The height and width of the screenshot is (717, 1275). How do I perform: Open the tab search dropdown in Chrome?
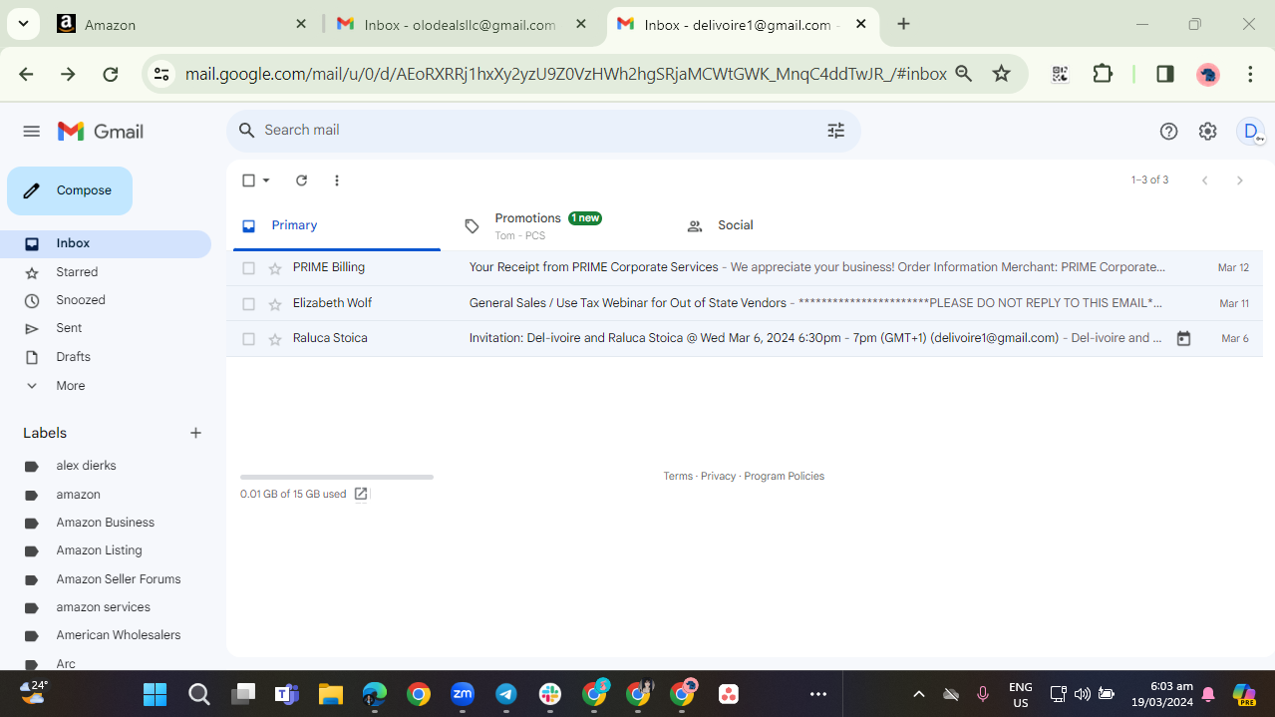pos(22,25)
